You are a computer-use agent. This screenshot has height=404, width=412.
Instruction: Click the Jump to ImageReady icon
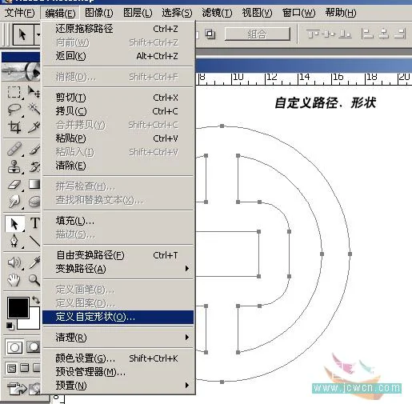point(23,389)
